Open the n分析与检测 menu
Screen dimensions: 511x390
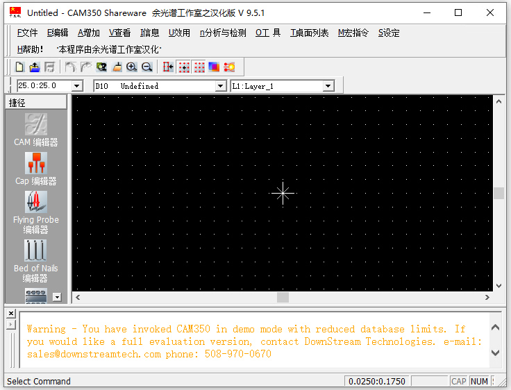(223, 33)
